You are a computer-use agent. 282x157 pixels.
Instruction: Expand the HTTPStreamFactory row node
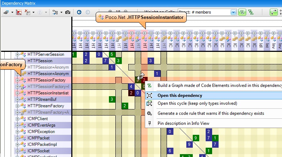click(x=17, y=106)
